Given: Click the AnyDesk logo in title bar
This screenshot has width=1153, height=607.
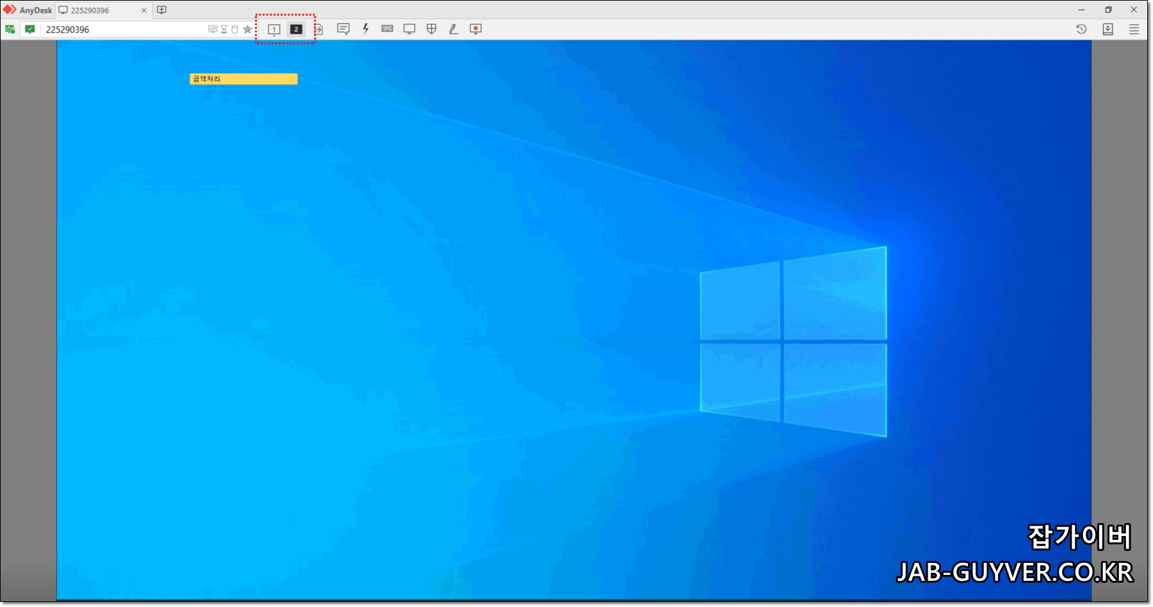Looking at the screenshot, I should [x=28, y=10].
